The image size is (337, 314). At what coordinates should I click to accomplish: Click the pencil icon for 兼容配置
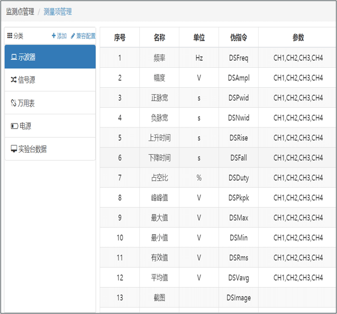tap(73, 36)
